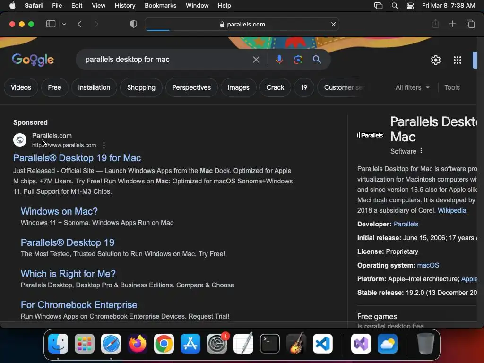Click the Parallels logo thumbnail

point(370,135)
